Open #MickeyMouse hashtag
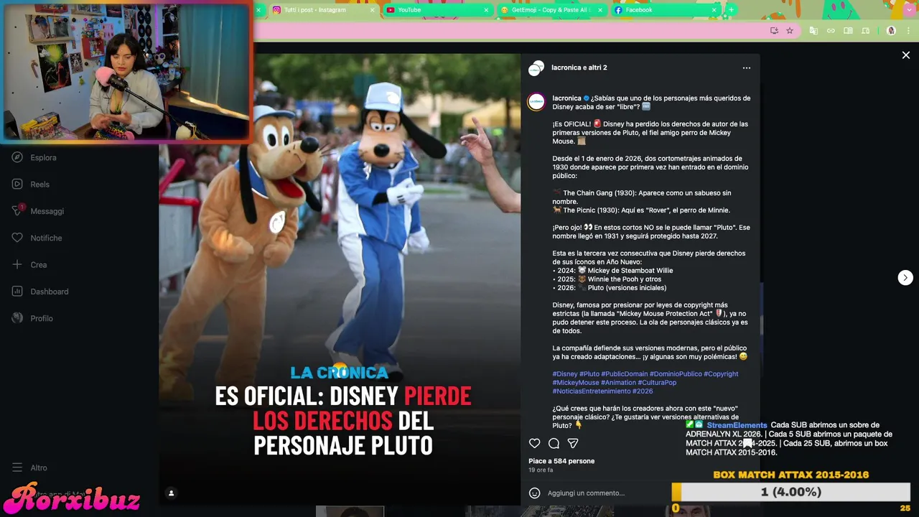The width and height of the screenshot is (919, 517). pos(575,383)
